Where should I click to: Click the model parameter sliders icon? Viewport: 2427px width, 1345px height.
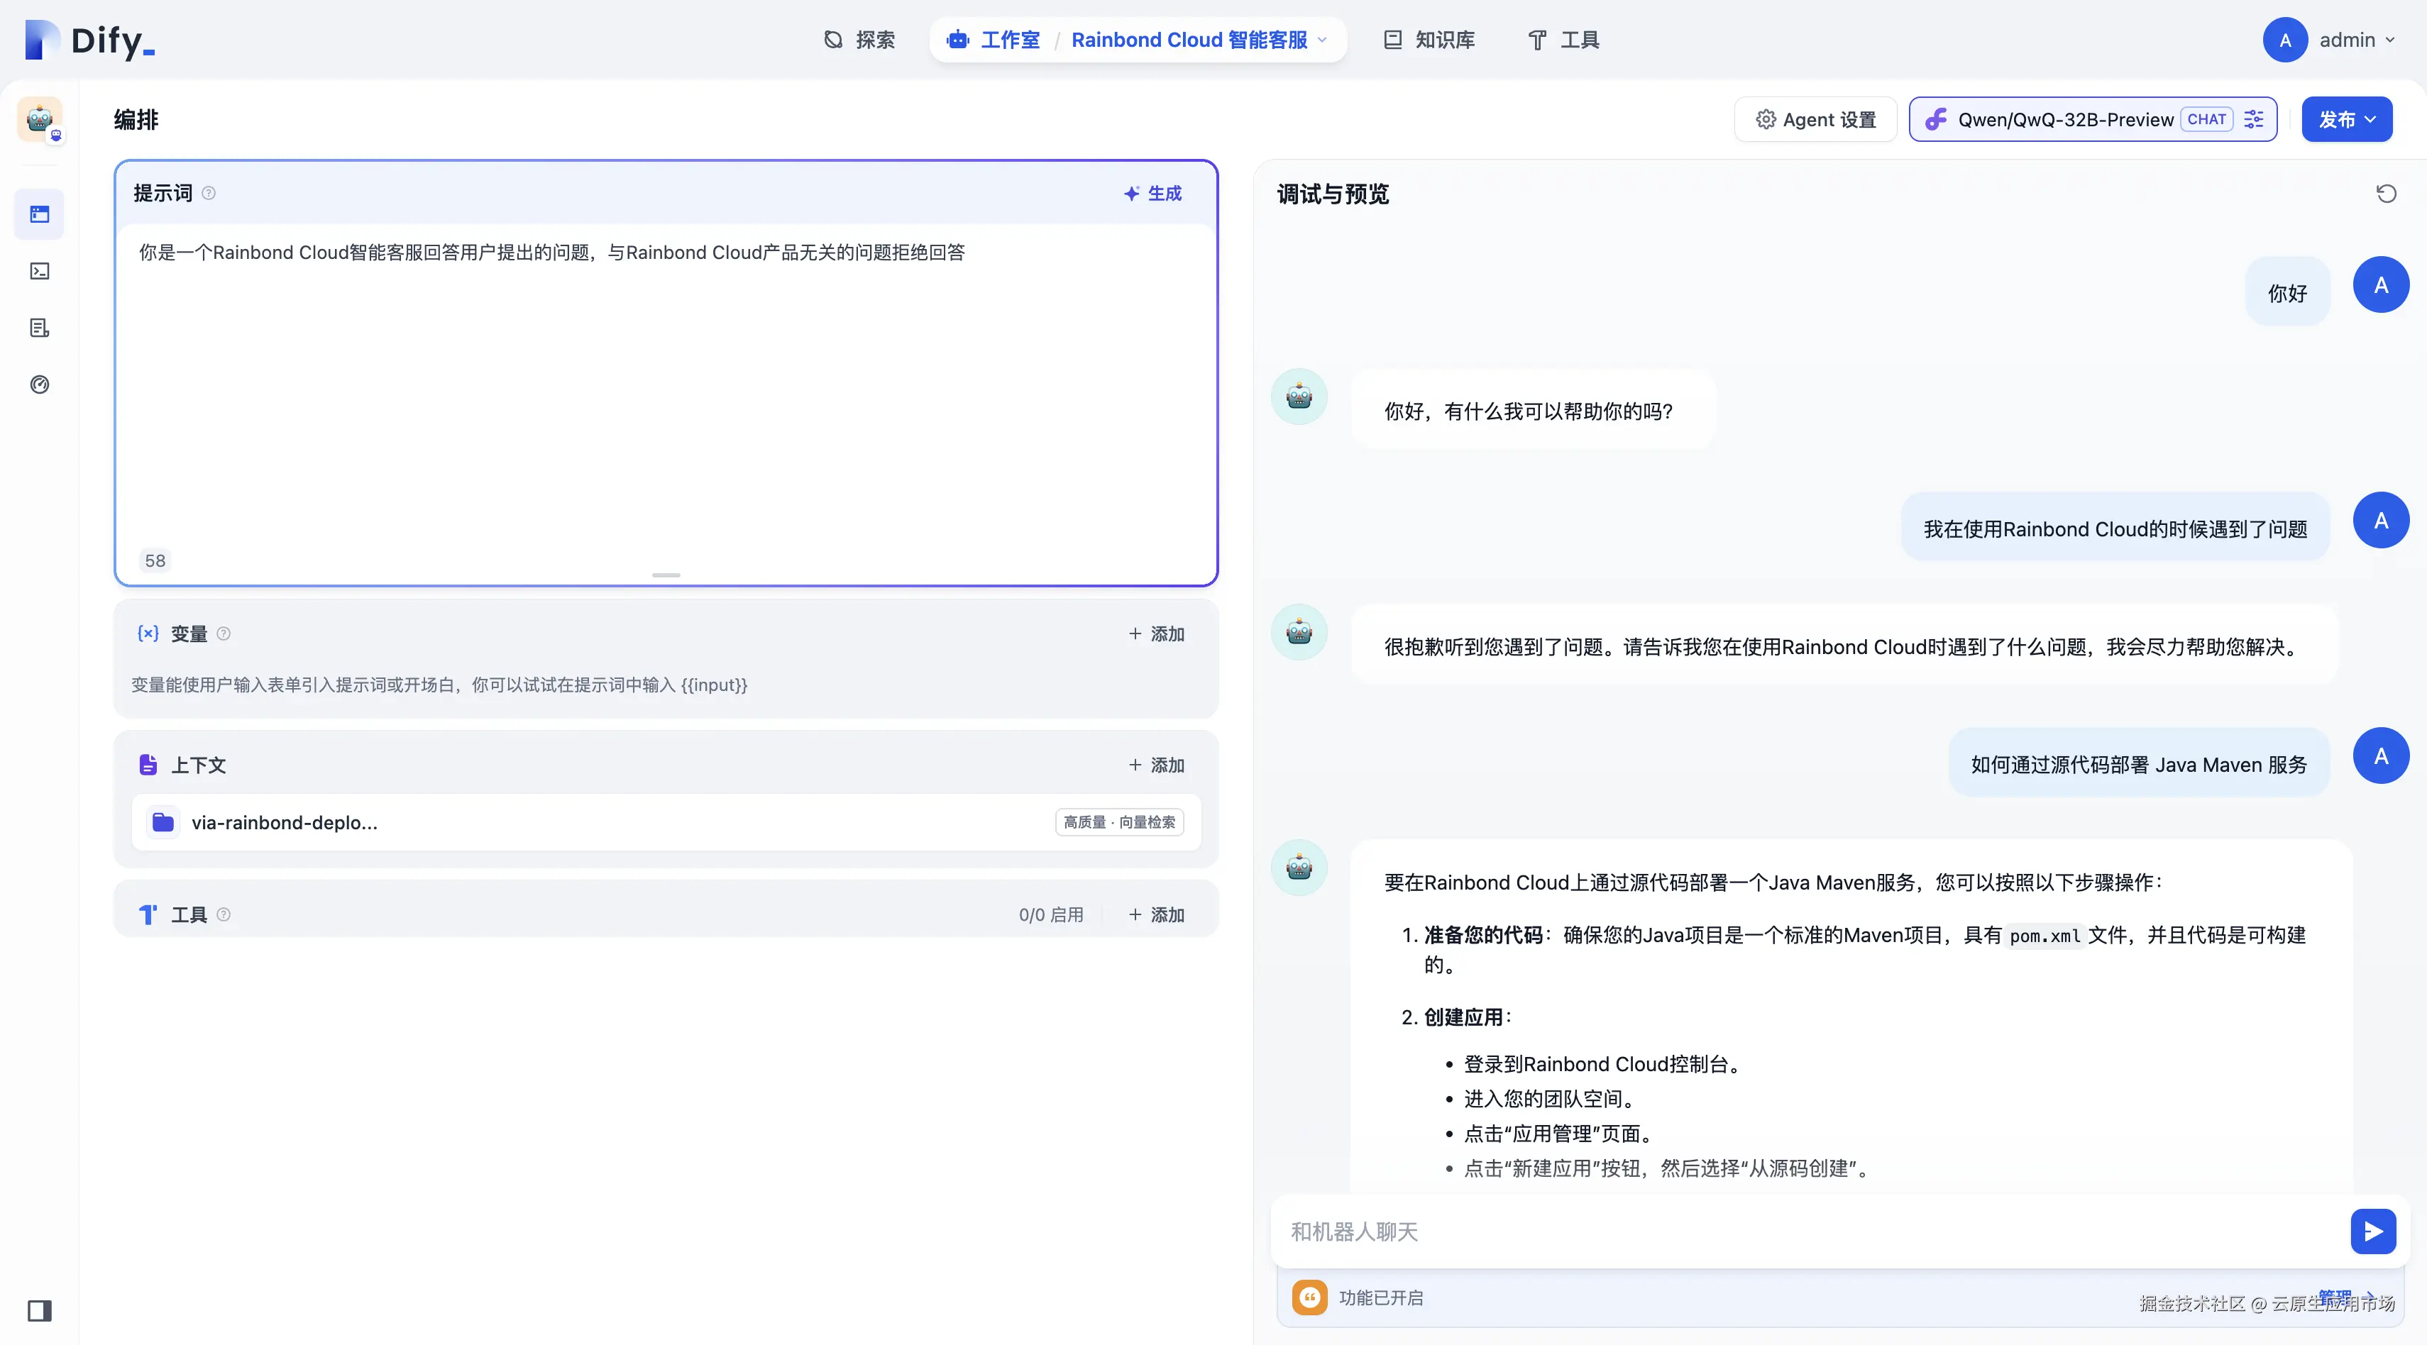(x=2254, y=120)
